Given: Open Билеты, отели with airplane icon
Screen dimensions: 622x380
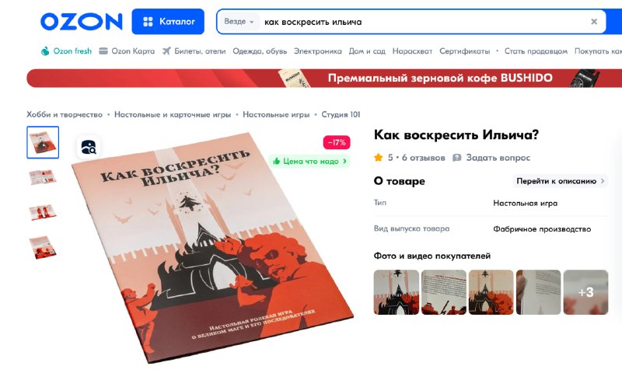Looking at the screenshot, I should click(x=194, y=51).
